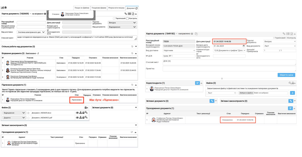
Task: Switch to the Пошук по файлах tab
Action: tap(82, 8)
